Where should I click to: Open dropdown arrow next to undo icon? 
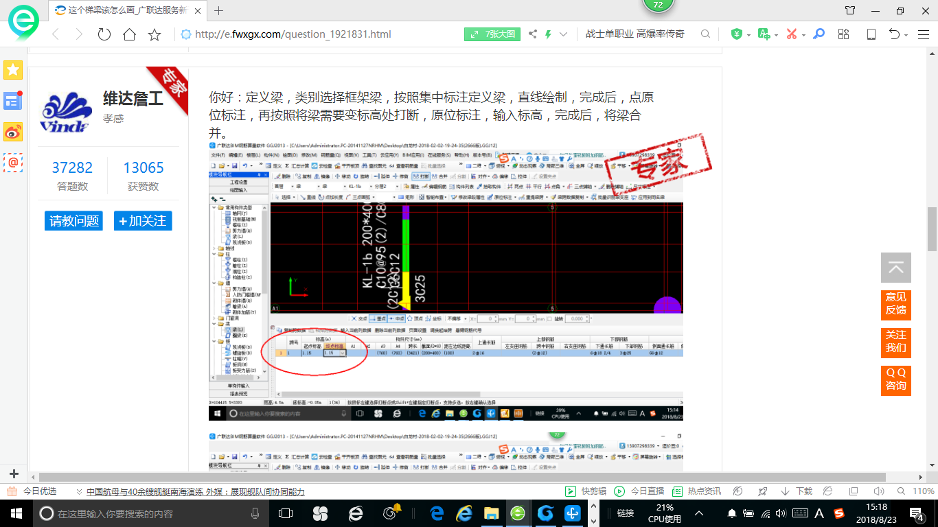coord(906,34)
